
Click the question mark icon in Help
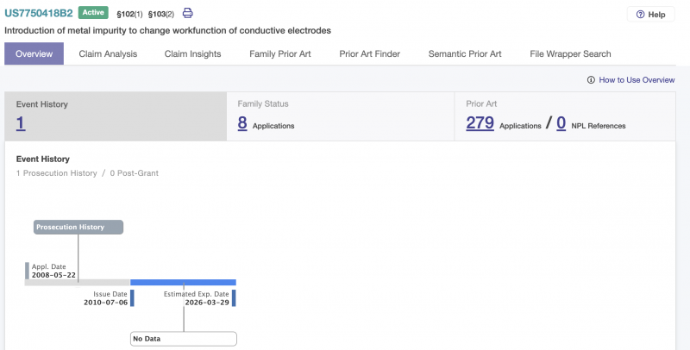click(x=640, y=15)
